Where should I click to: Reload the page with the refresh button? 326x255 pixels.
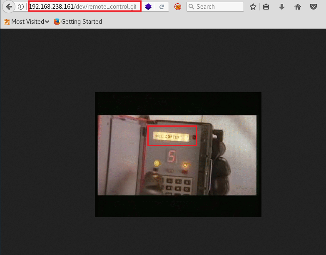pos(162,7)
